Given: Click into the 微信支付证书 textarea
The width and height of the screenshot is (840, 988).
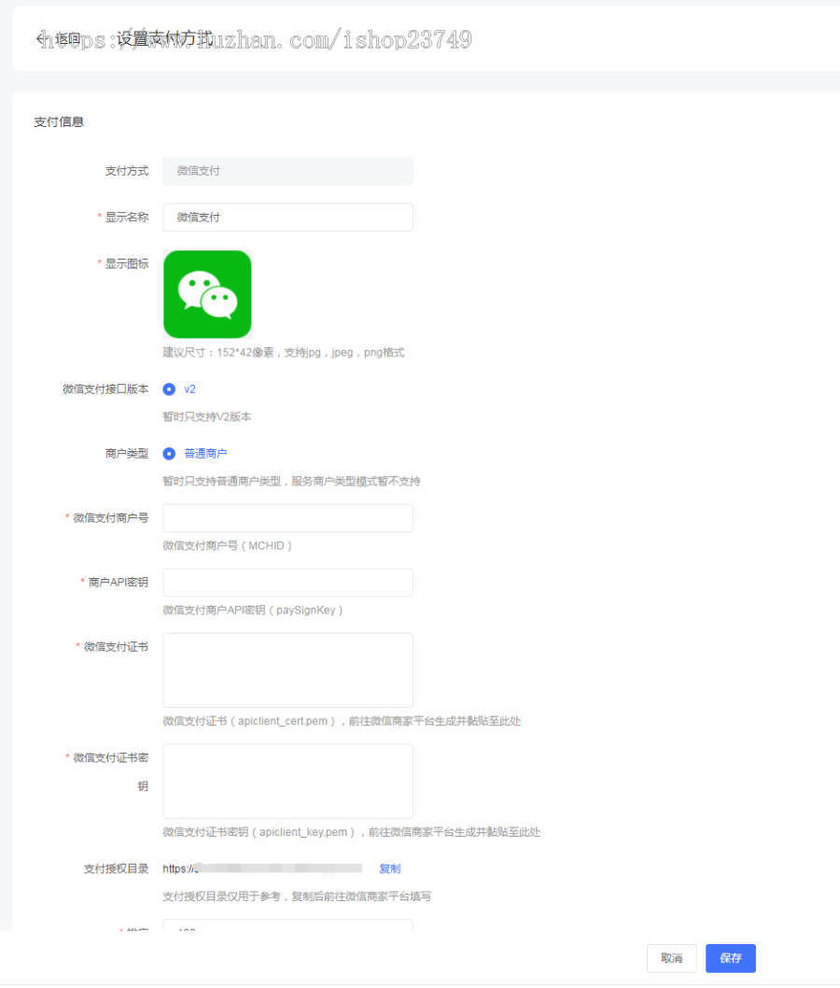Looking at the screenshot, I should click(287, 670).
